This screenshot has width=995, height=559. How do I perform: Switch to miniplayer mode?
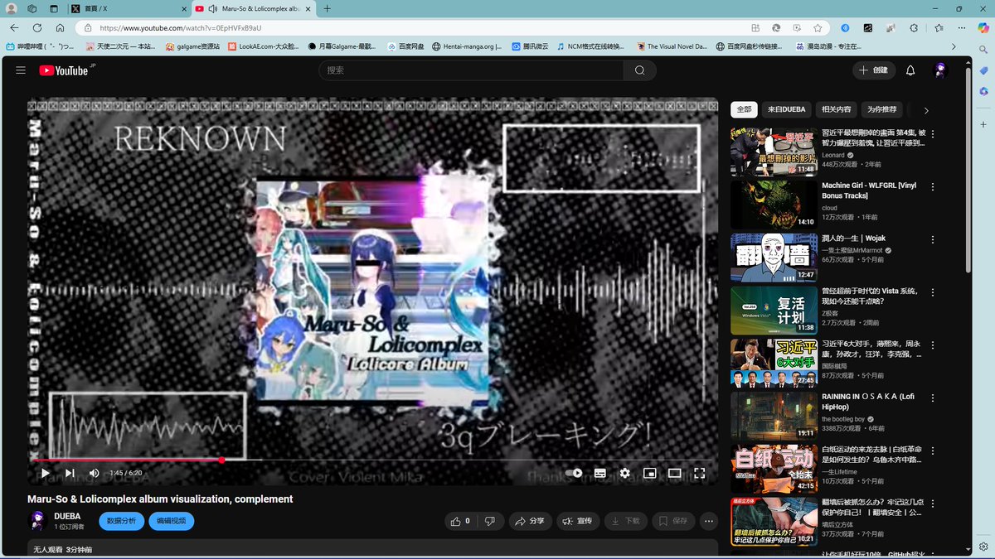click(x=649, y=473)
